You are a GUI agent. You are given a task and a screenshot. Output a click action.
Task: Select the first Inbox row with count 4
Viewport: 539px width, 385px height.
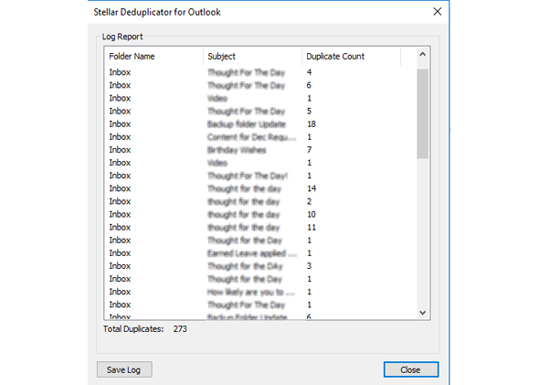pos(260,72)
